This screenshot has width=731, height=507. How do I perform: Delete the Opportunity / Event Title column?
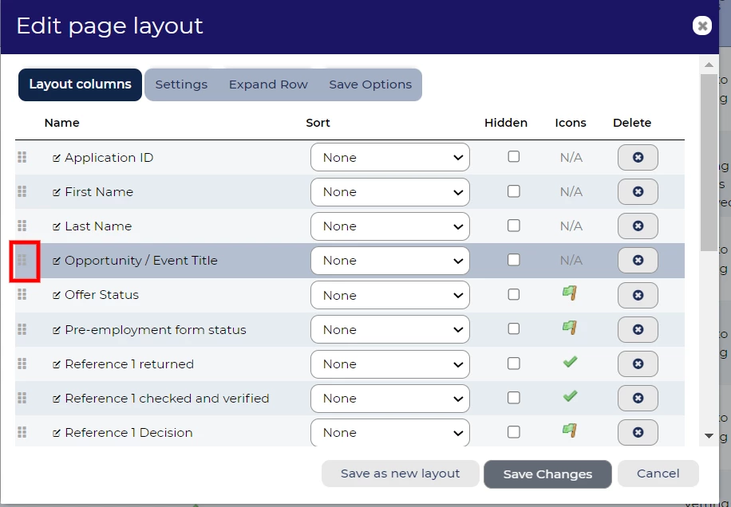click(638, 261)
